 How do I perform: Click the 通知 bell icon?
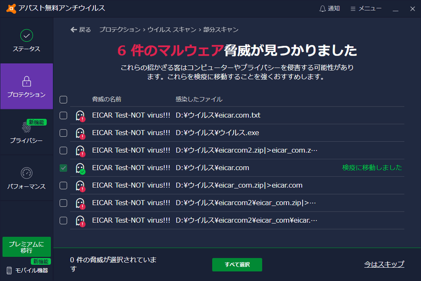[x=322, y=9]
